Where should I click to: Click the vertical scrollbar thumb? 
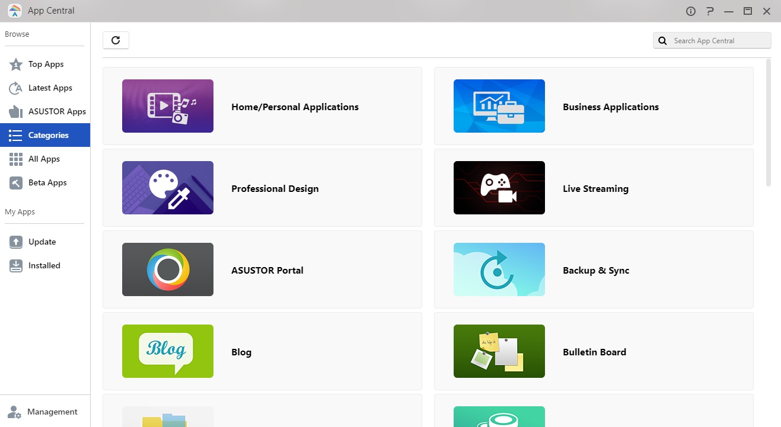pyautogui.click(x=769, y=123)
